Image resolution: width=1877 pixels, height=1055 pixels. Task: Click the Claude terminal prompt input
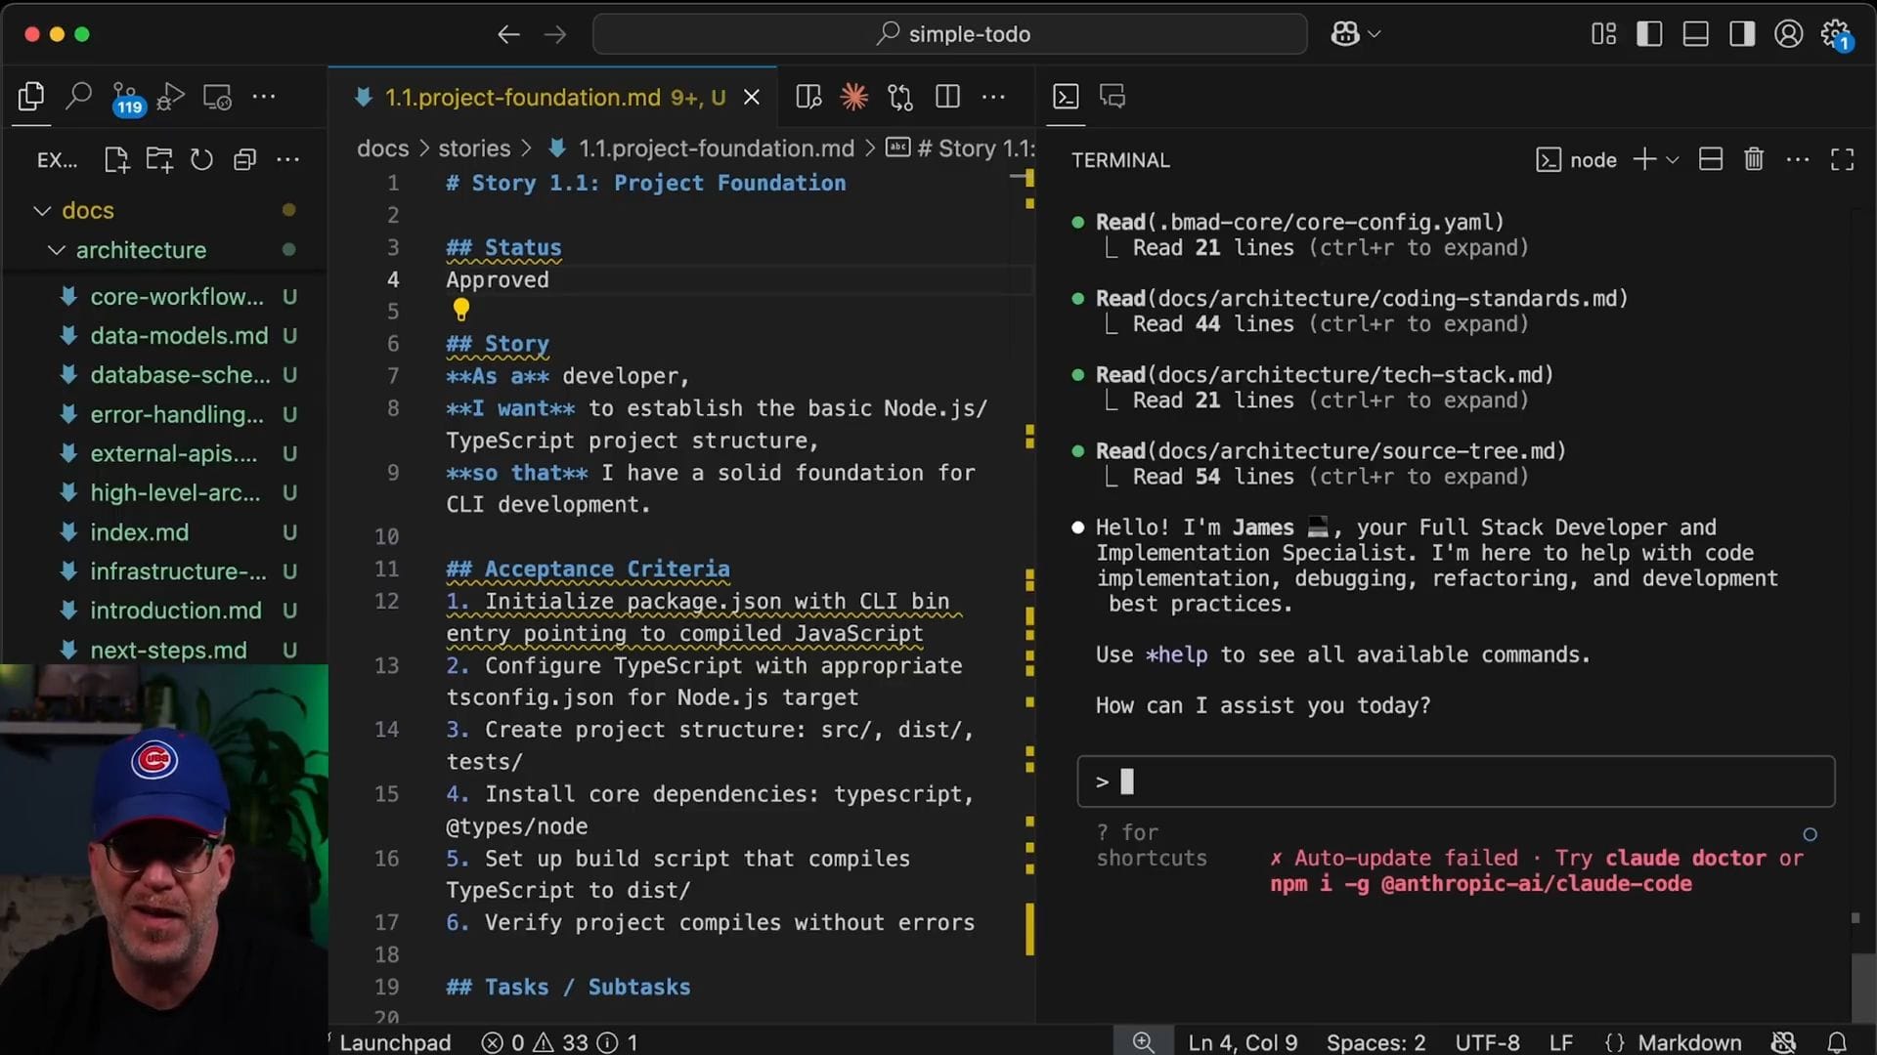pyautogui.click(x=1455, y=781)
